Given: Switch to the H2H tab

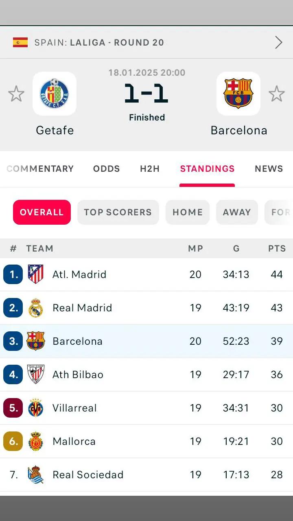Looking at the screenshot, I should pos(150,169).
